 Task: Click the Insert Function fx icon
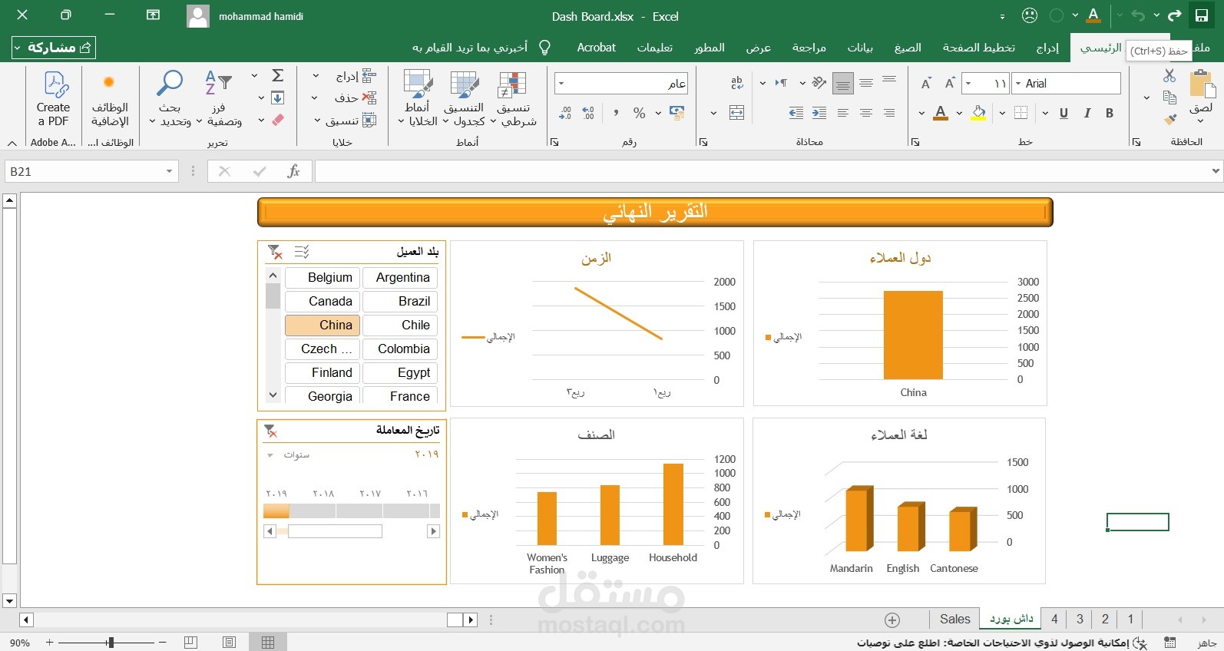pos(293,171)
